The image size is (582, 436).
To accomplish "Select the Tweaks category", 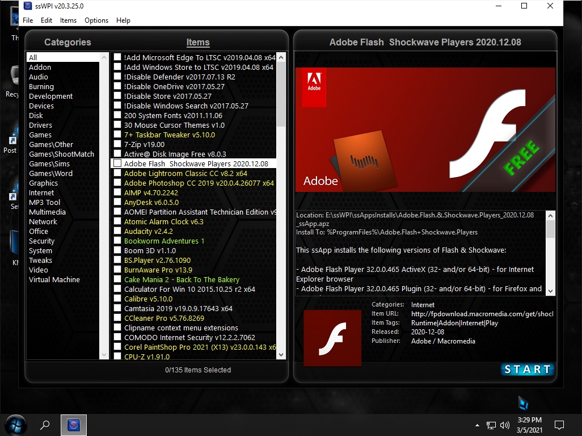I will (x=40, y=261).
